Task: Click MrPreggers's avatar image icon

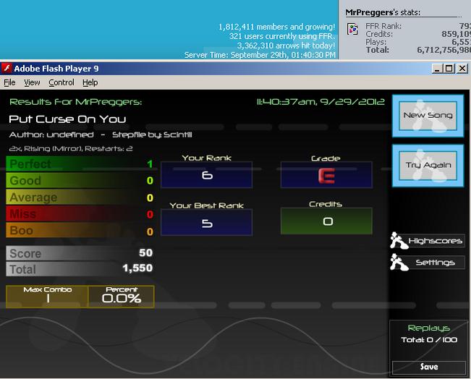Action: (352, 29)
